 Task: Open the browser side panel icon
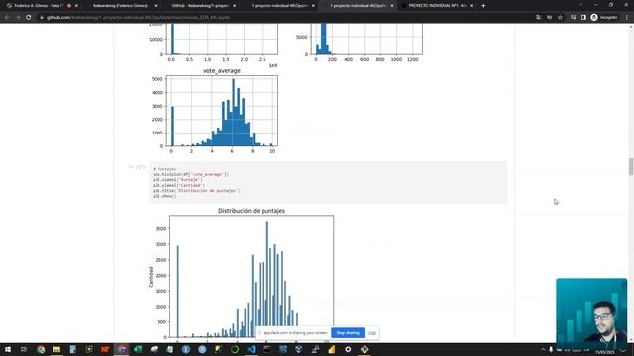(583, 18)
